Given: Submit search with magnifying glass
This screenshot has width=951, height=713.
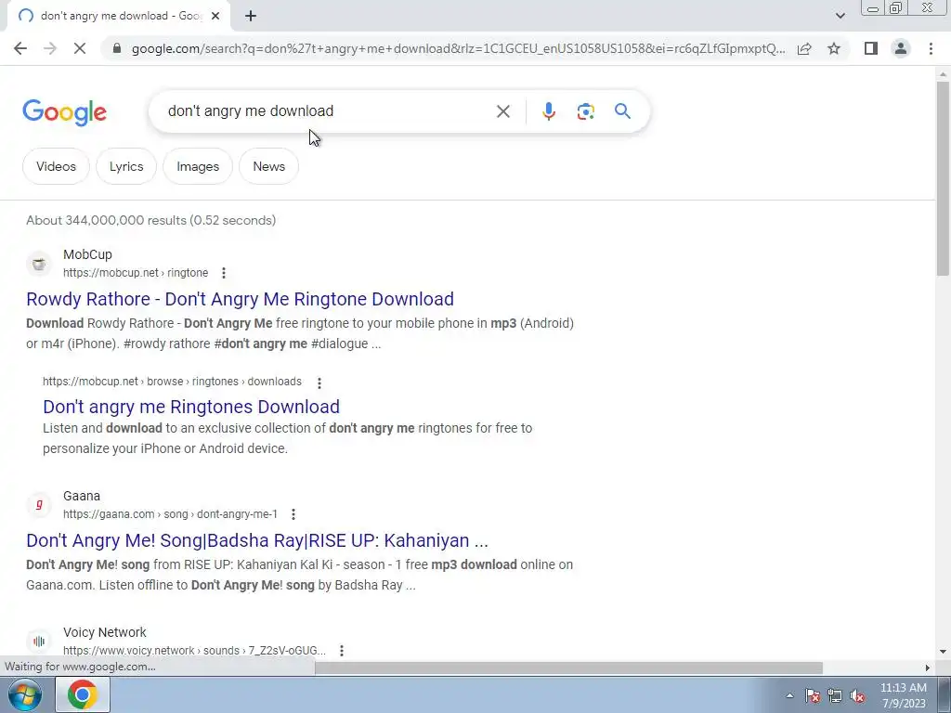Looking at the screenshot, I should pyautogui.click(x=622, y=111).
